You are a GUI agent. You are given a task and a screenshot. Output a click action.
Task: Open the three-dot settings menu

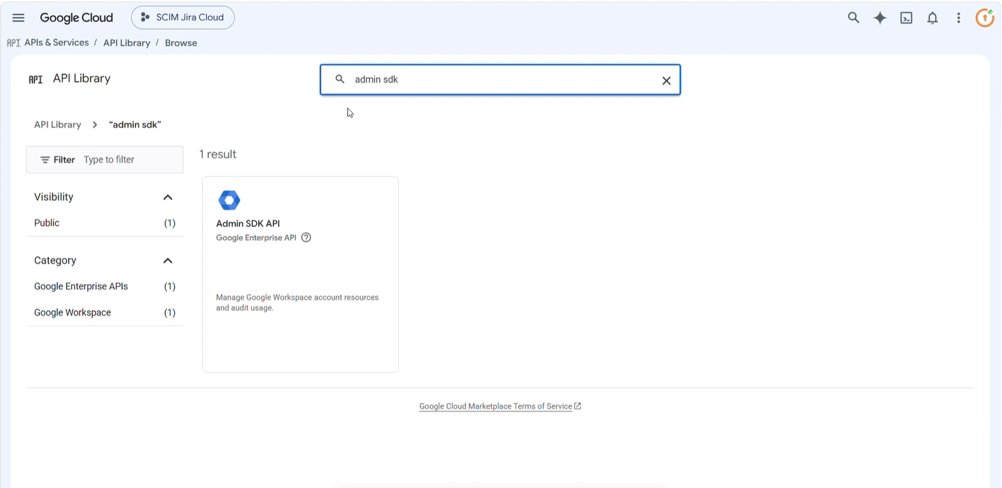[959, 18]
